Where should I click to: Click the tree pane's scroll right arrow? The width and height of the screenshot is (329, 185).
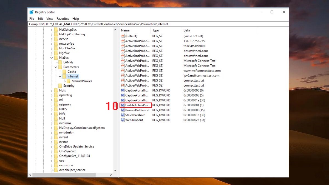pyautogui.click(x=111, y=175)
